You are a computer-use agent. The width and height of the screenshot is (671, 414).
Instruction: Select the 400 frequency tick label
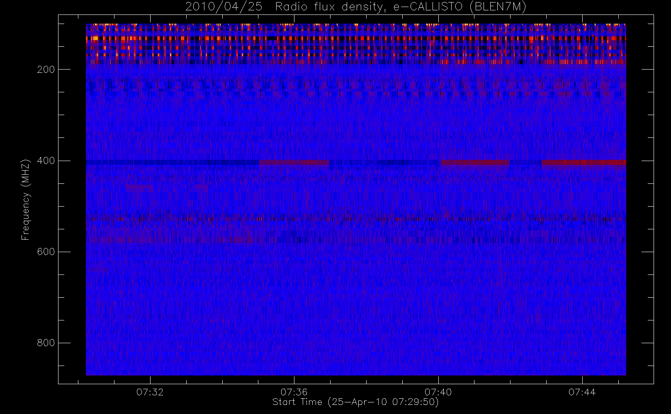pyautogui.click(x=46, y=161)
